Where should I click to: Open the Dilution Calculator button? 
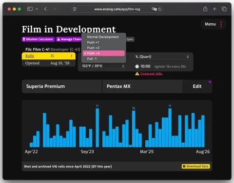pyautogui.click(x=38, y=39)
